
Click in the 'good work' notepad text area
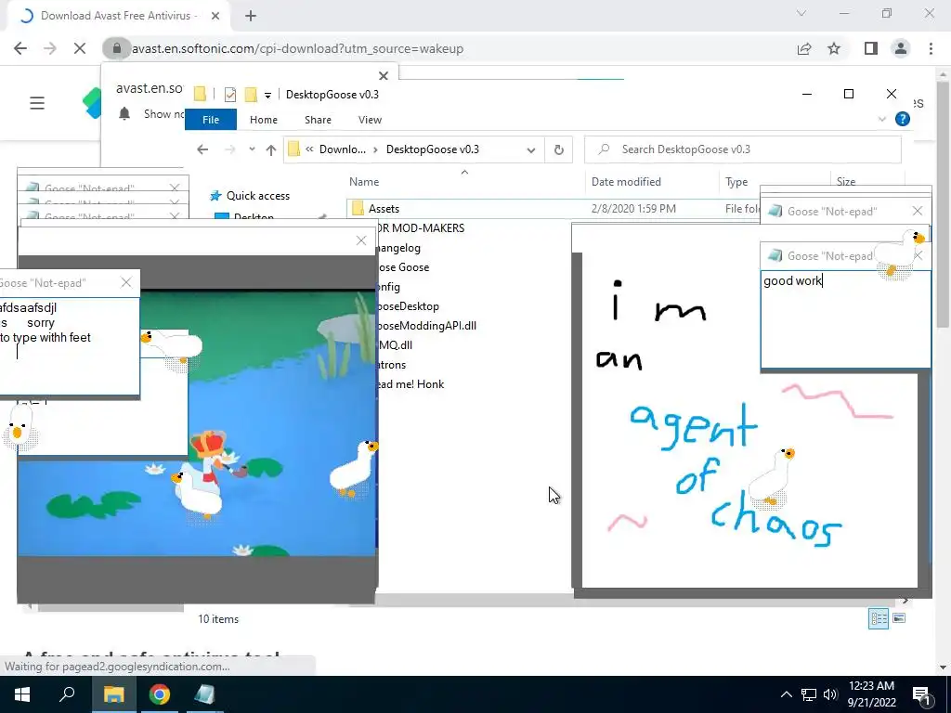(x=845, y=319)
